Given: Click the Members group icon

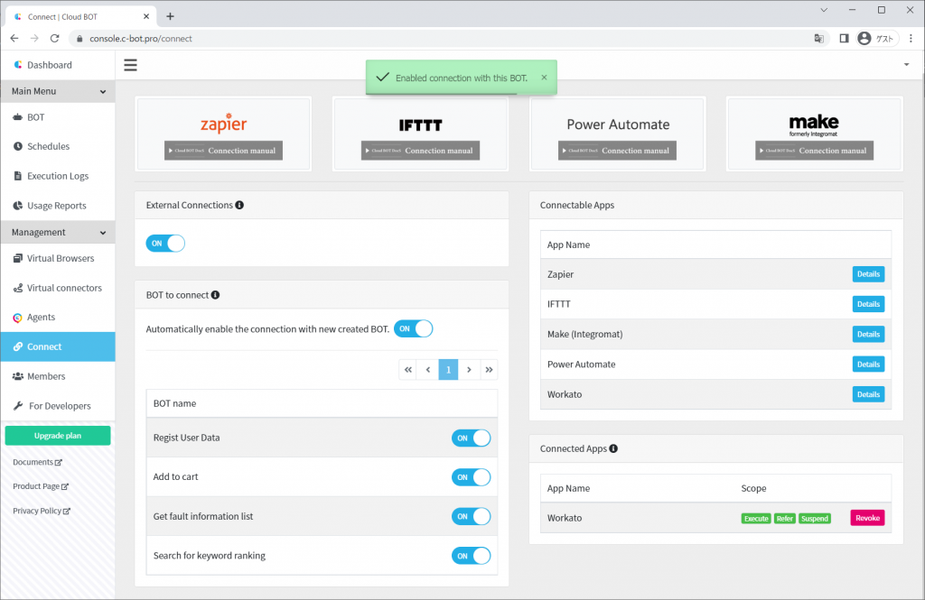Looking at the screenshot, I should (18, 376).
